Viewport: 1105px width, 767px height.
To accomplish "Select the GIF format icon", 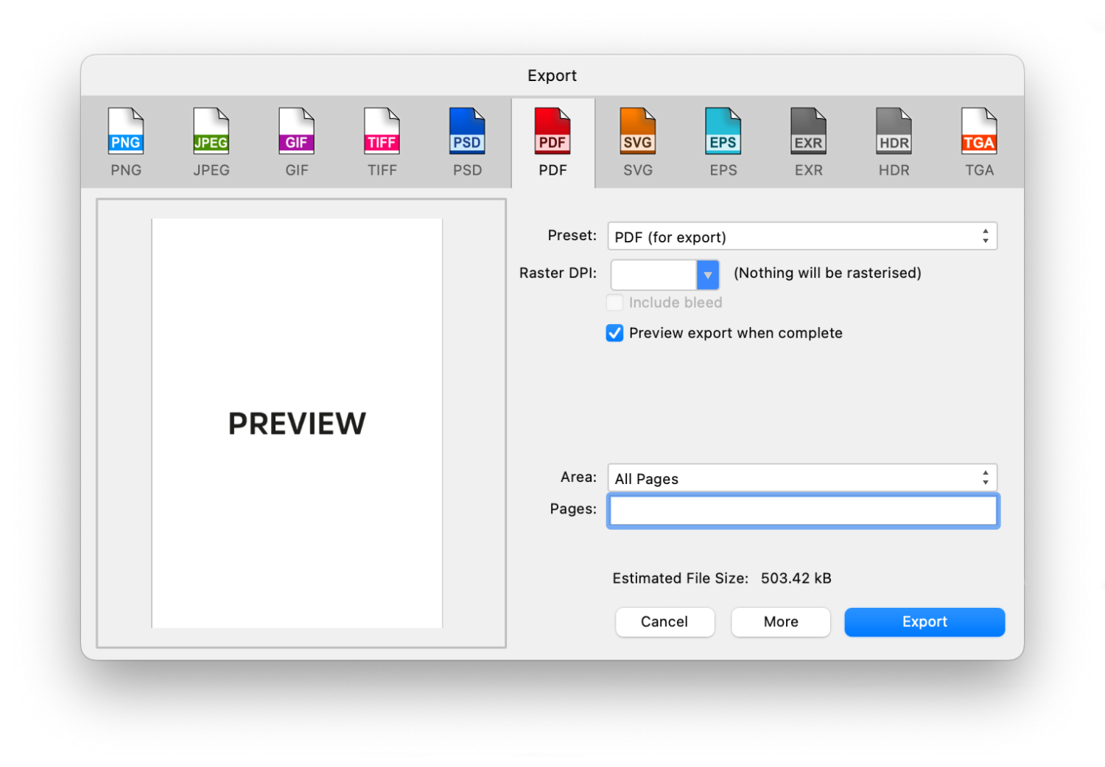I will [x=296, y=140].
